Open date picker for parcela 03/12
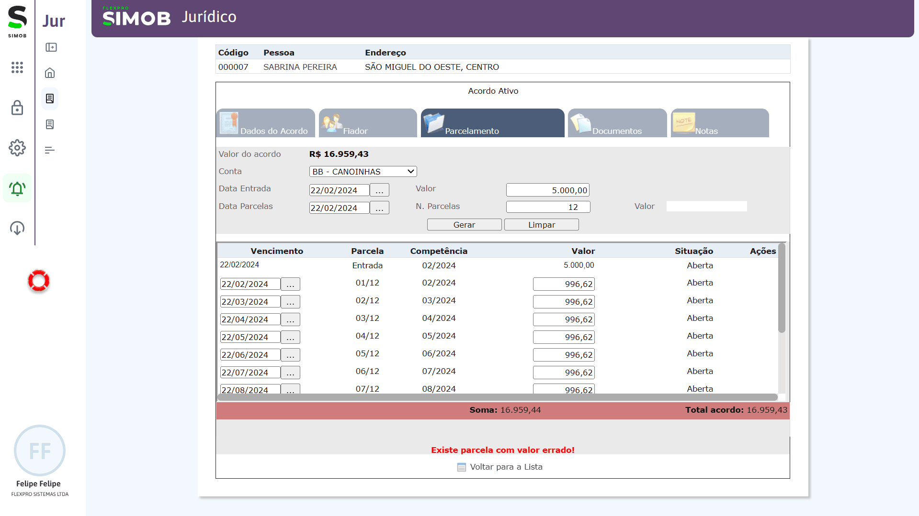 (290, 319)
